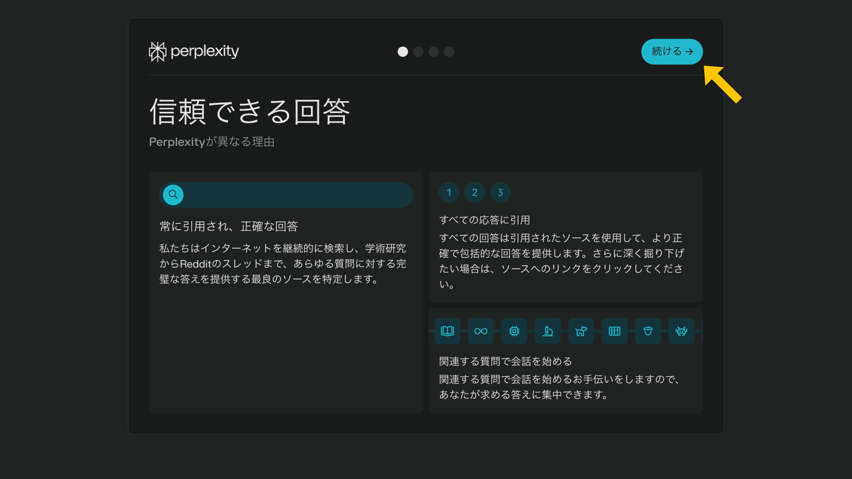Select the acorn icon
The width and height of the screenshot is (852, 479).
pos(647,331)
